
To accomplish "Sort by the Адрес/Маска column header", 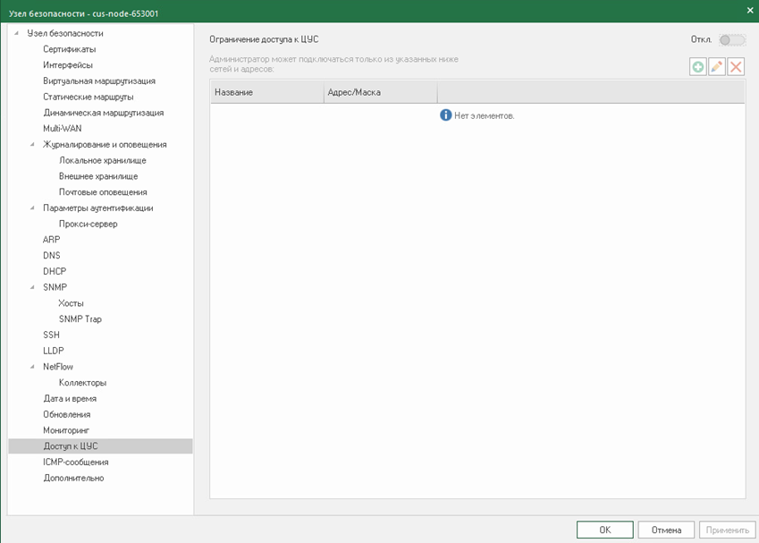I will 381,92.
